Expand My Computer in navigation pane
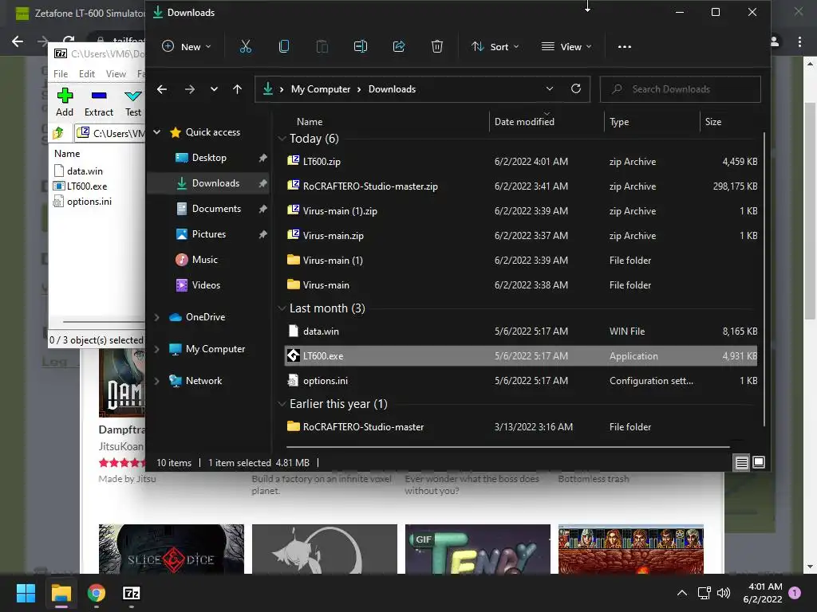 (157, 349)
